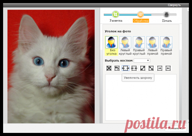Click the Показать все button
Viewport: 192px width, 136px height.
(x=176, y=128)
